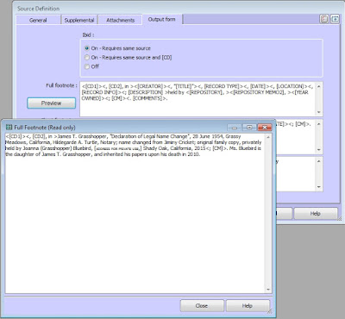Click second icon at top right of Source Definition

pos(335,19)
